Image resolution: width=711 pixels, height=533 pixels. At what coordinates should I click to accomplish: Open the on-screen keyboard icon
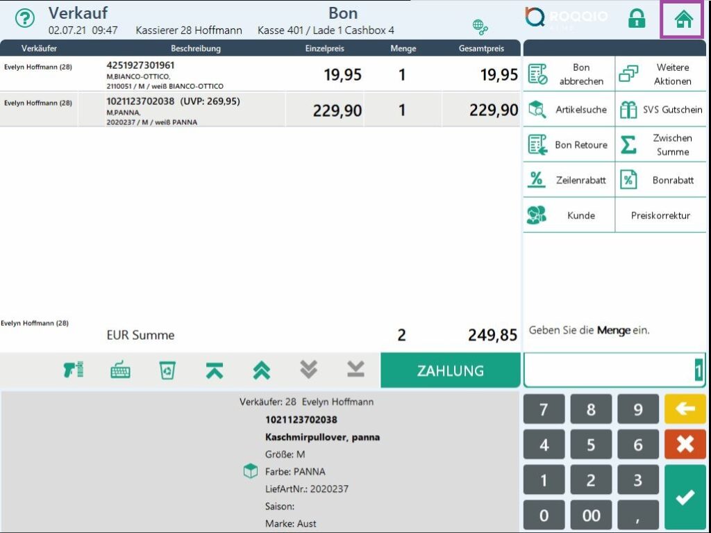tap(120, 370)
